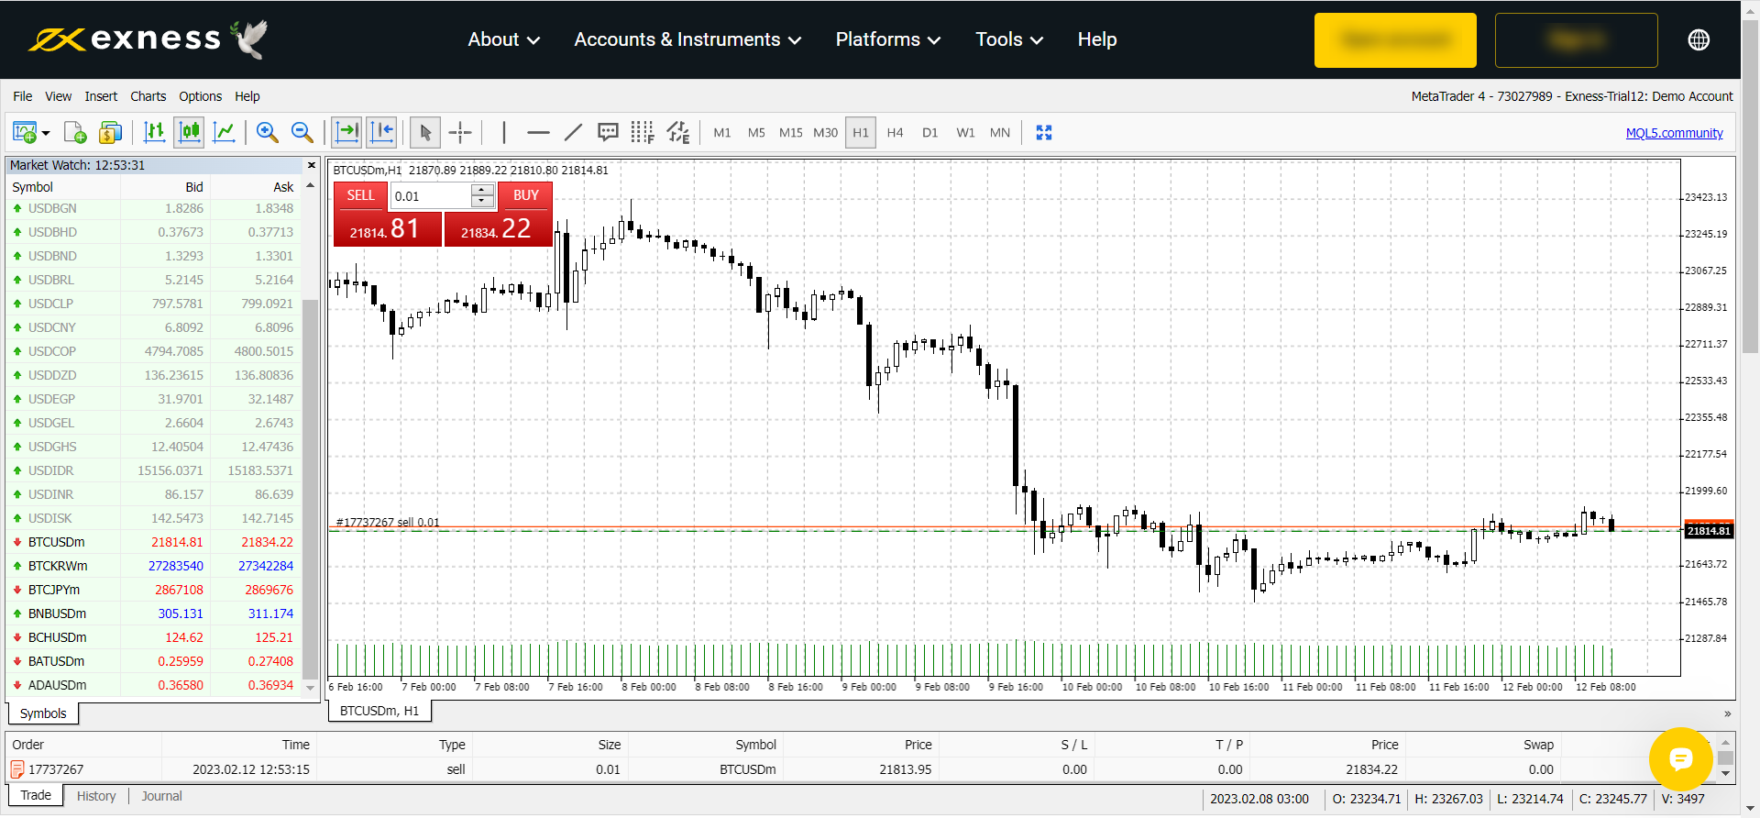Screen dimensions: 1760x818
Task: Toggle fullscreen chart mode
Action: (x=1043, y=133)
